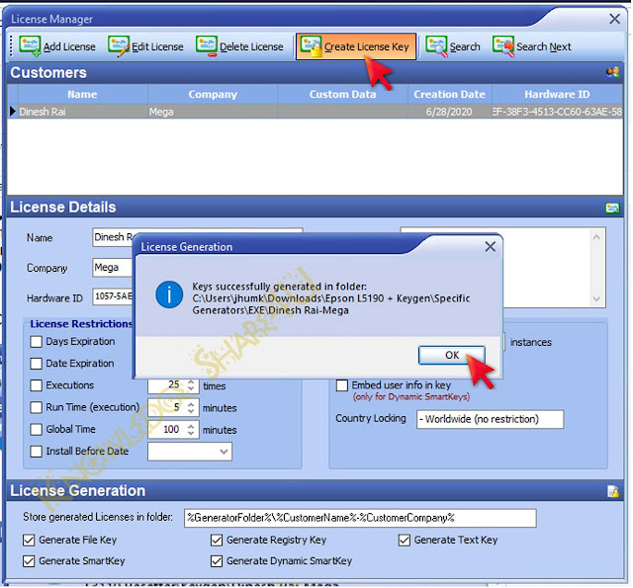This screenshot has height=588, width=633.
Task: Open the Country Locking combo box
Action: tap(490, 419)
